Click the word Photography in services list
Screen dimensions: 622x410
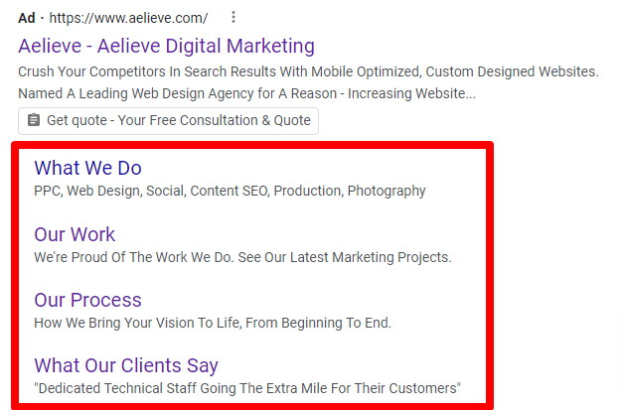(x=387, y=192)
